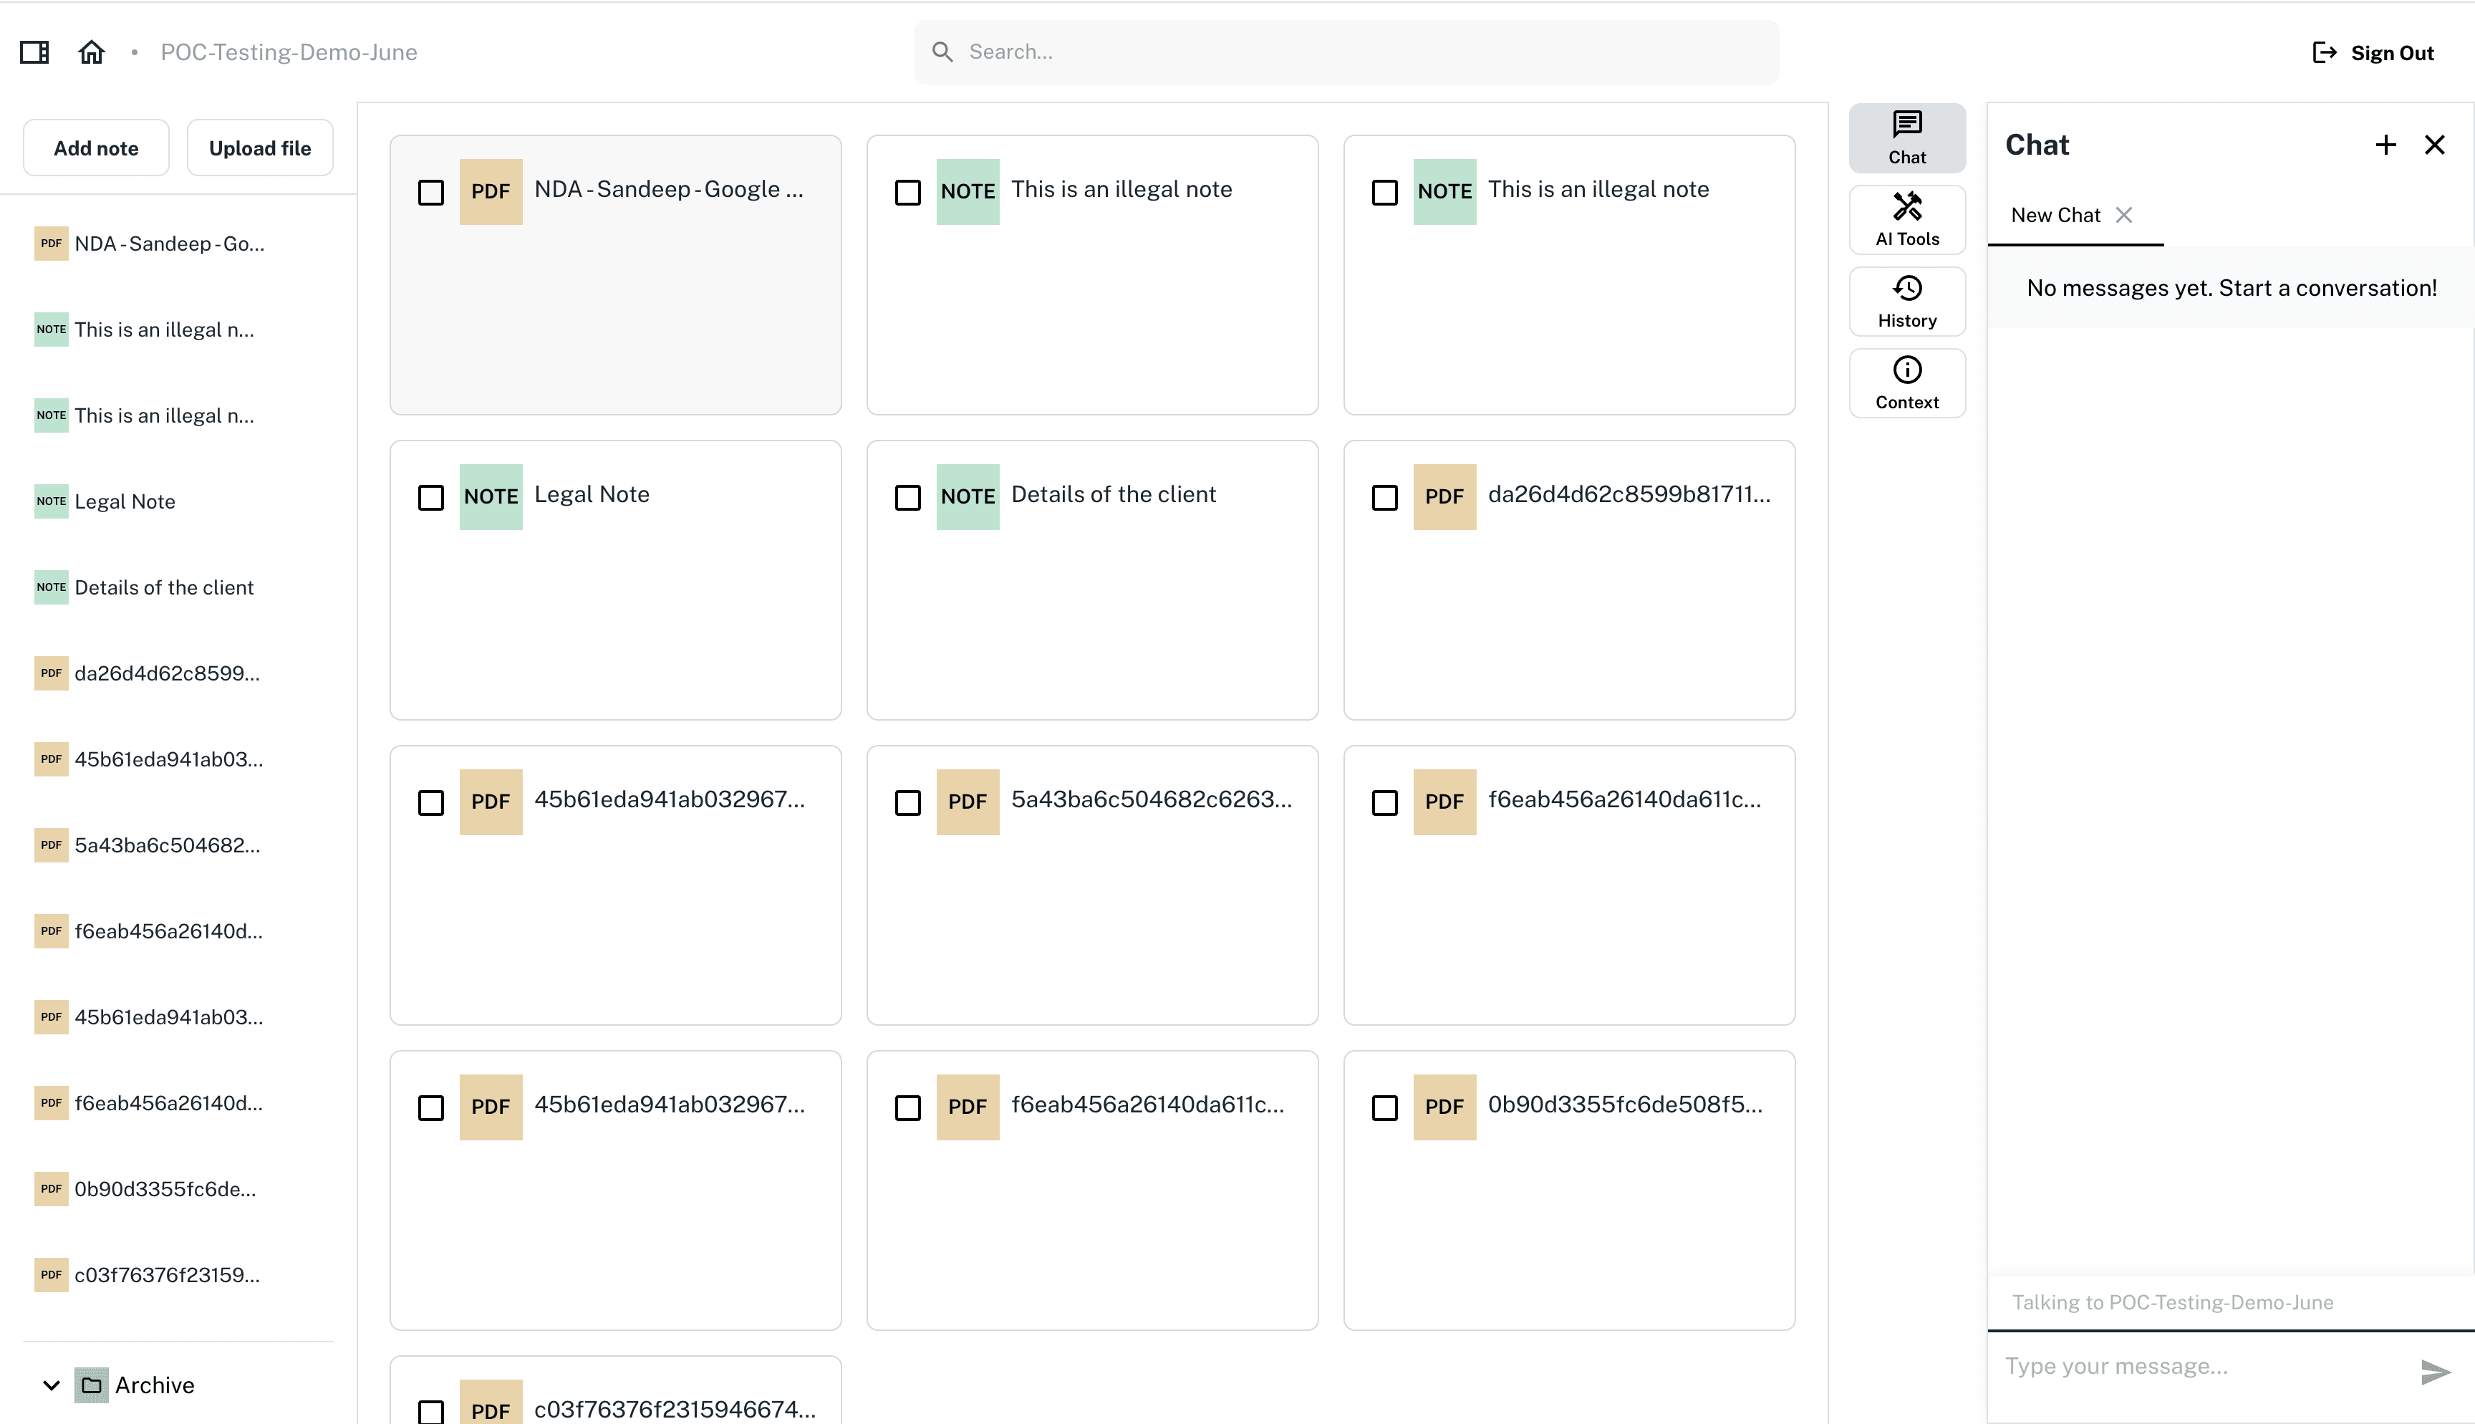
Task: Click sidebar PDF icon for NDA-Sandeep-Go...
Action: [x=51, y=244]
